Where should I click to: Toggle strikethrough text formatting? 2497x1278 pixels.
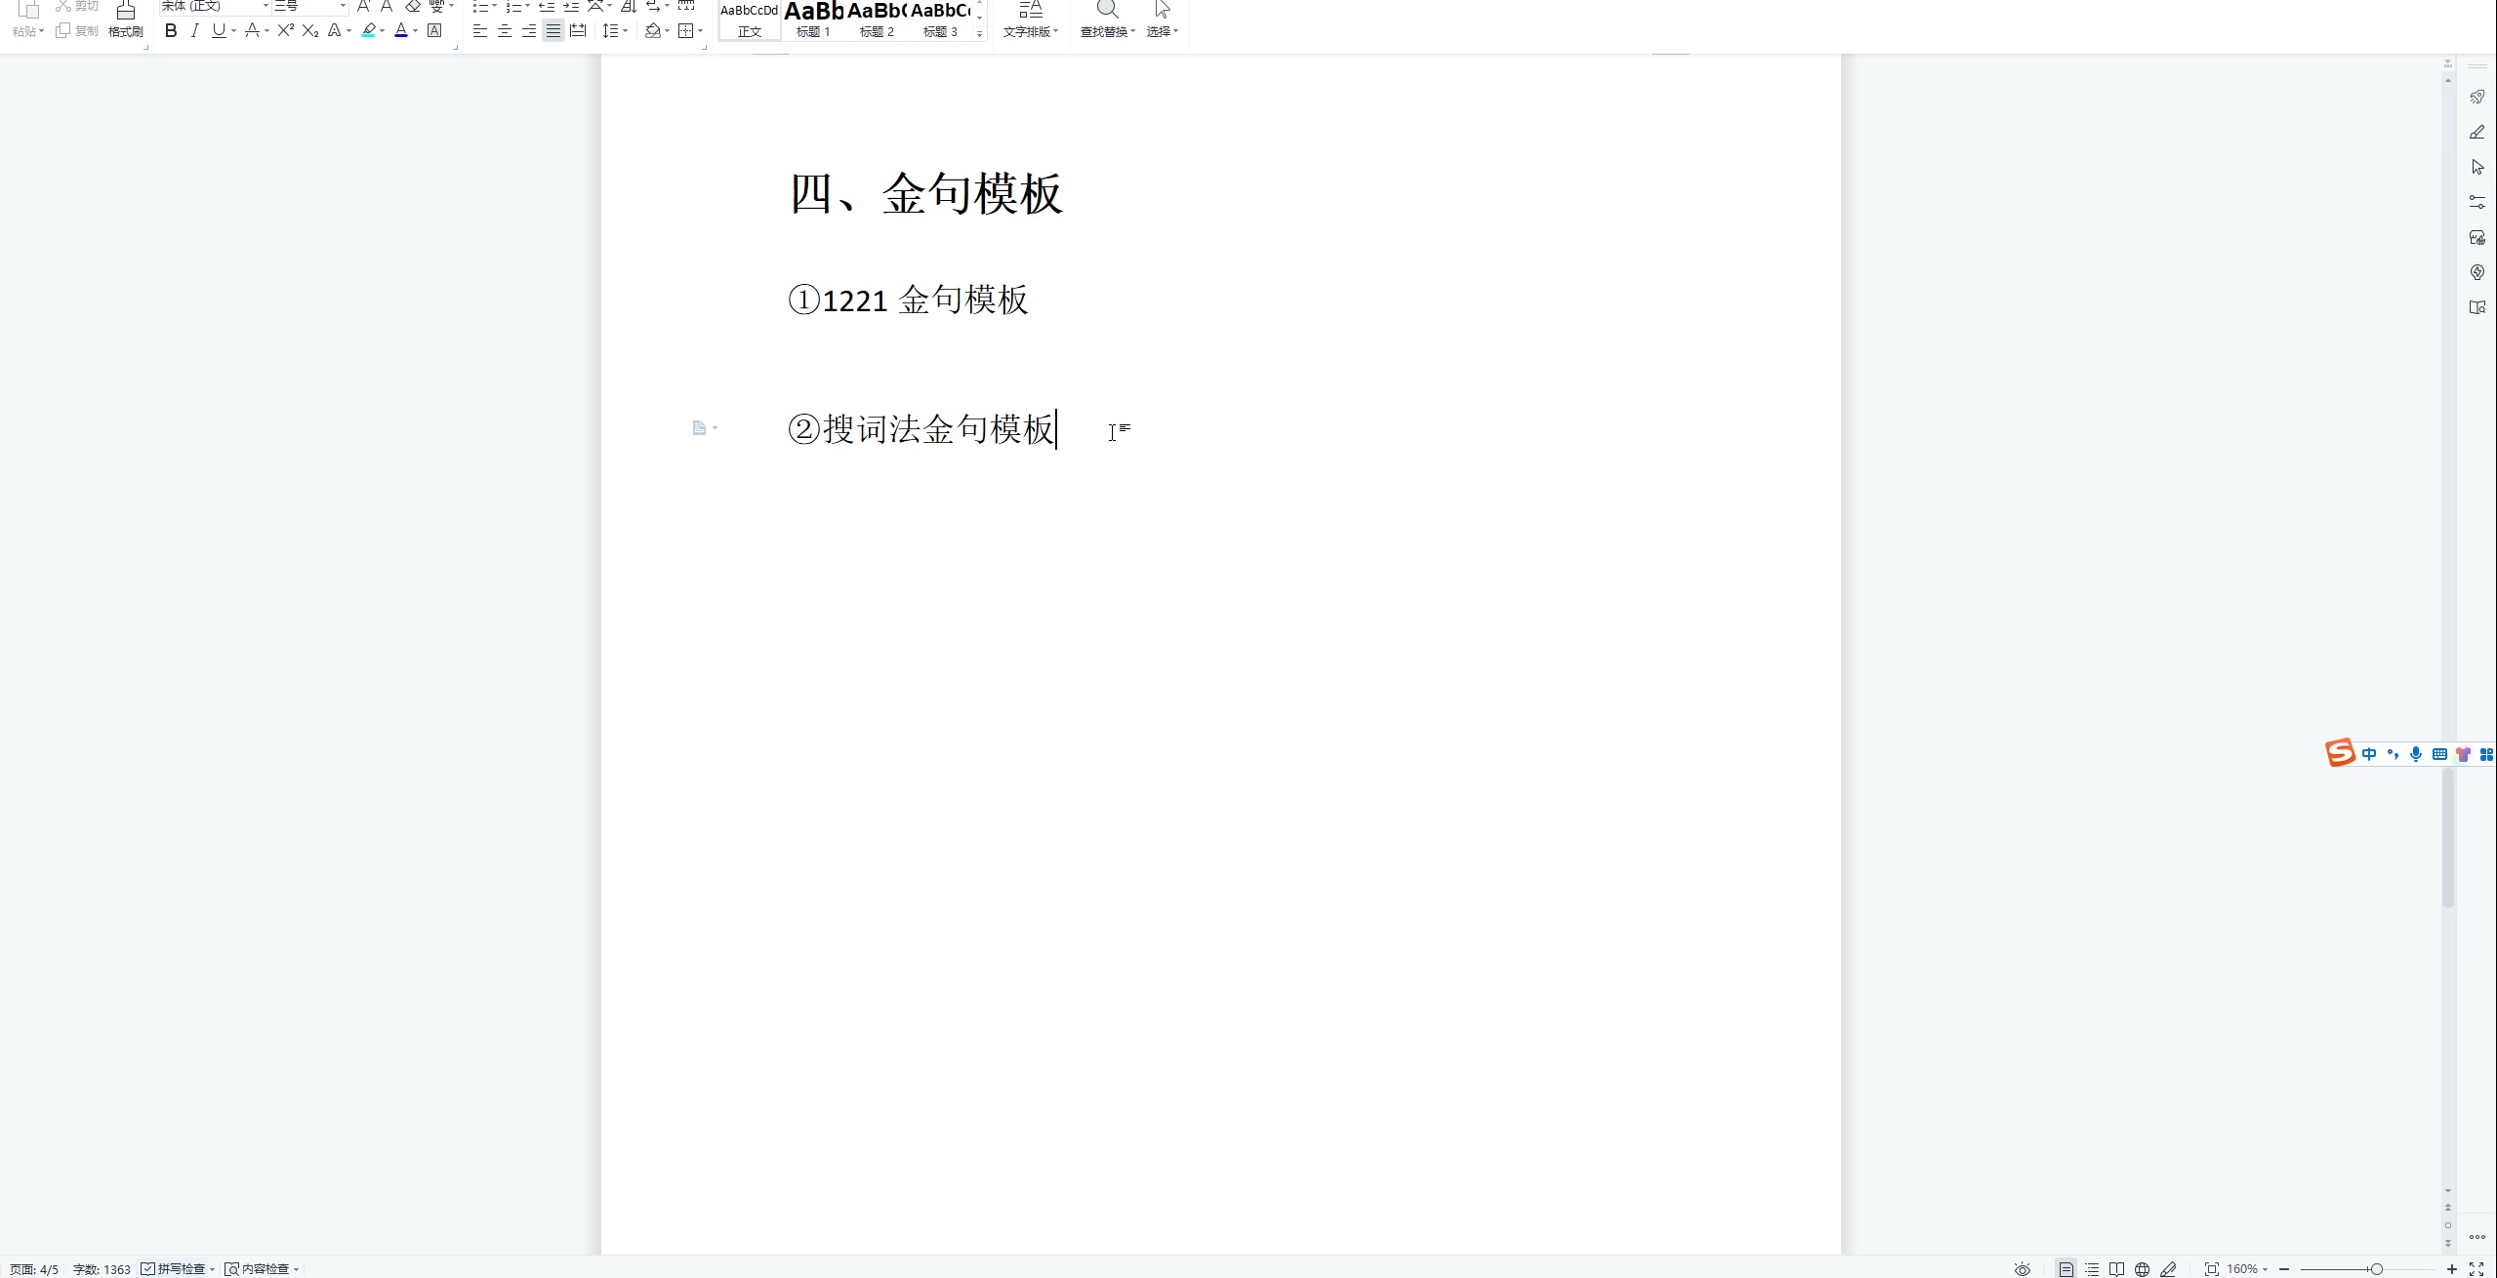point(252,30)
